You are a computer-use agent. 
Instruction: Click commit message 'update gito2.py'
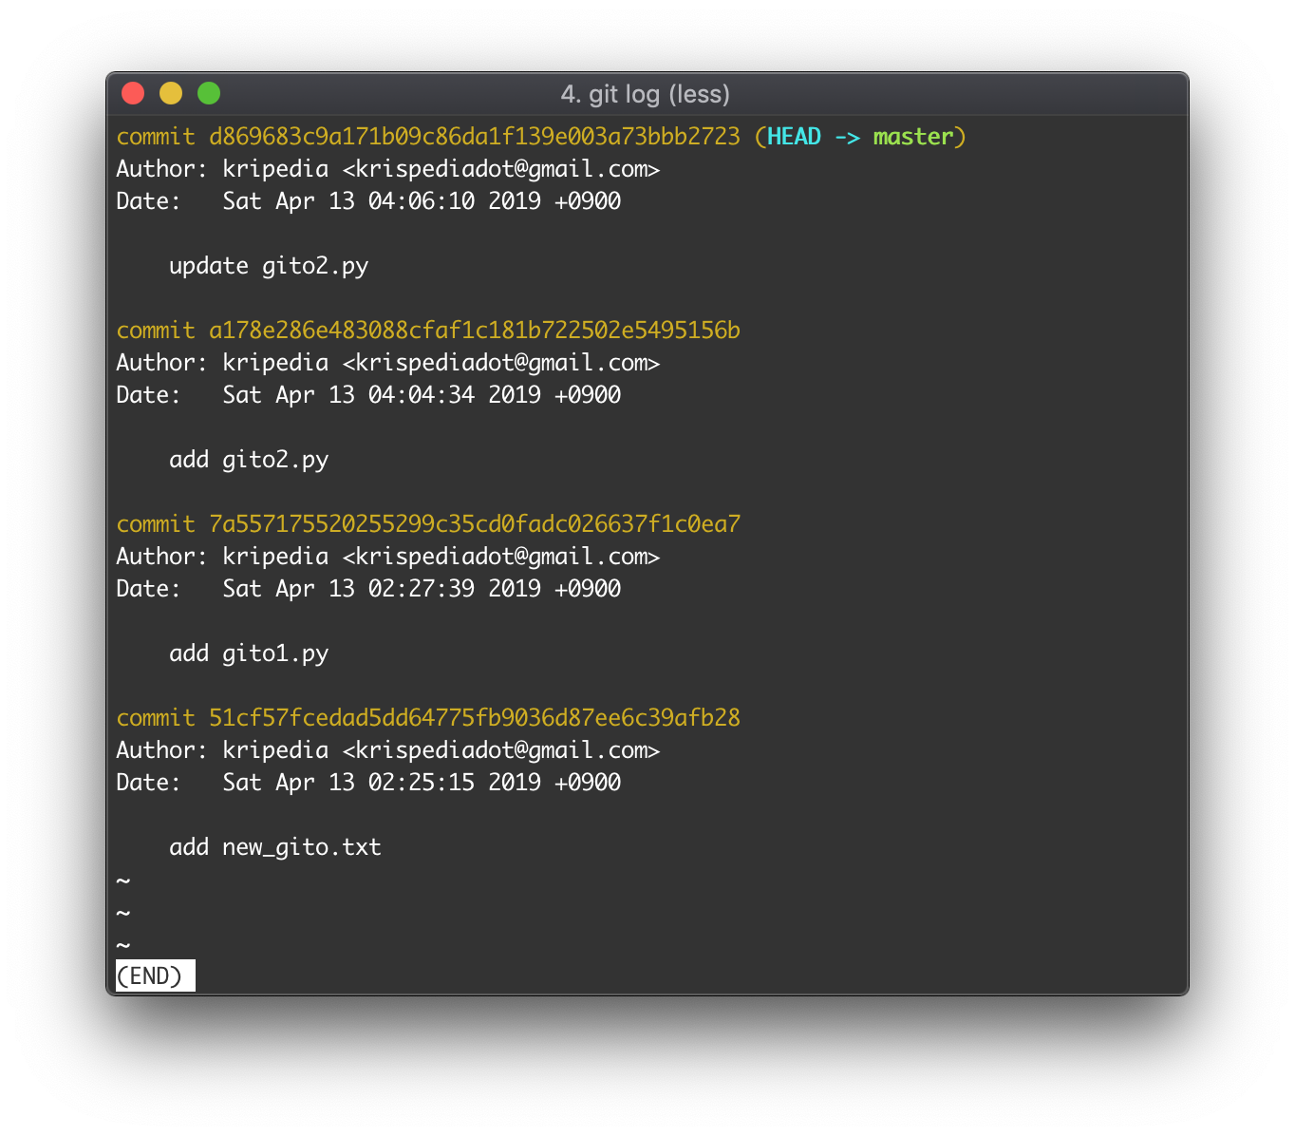click(x=269, y=266)
